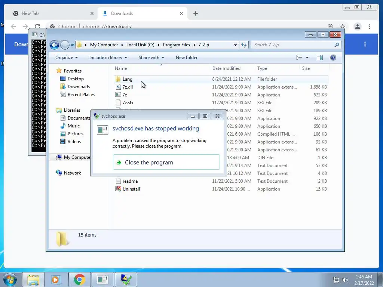Reload the Chrome page

click(37, 27)
